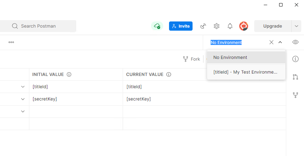Open the capture requests satellite icon
This screenshot has height=156, width=304.
[x=203, y=26]
